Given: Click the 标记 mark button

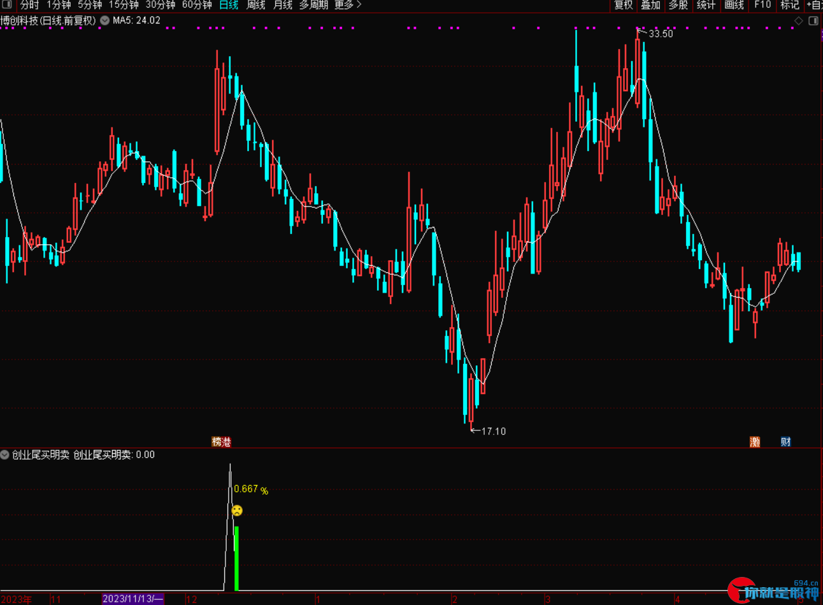Looking at the screenshot, I should point(790,5).
